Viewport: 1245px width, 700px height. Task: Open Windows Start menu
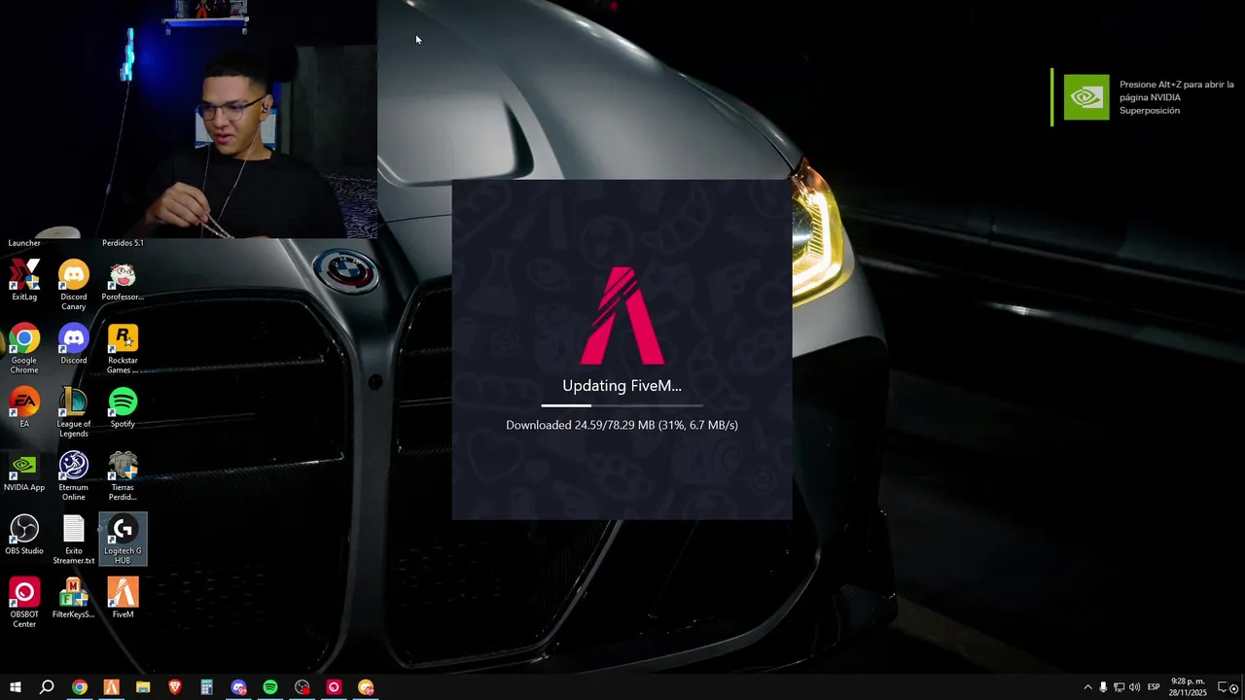pyautogui.click(x=16, y=687)
